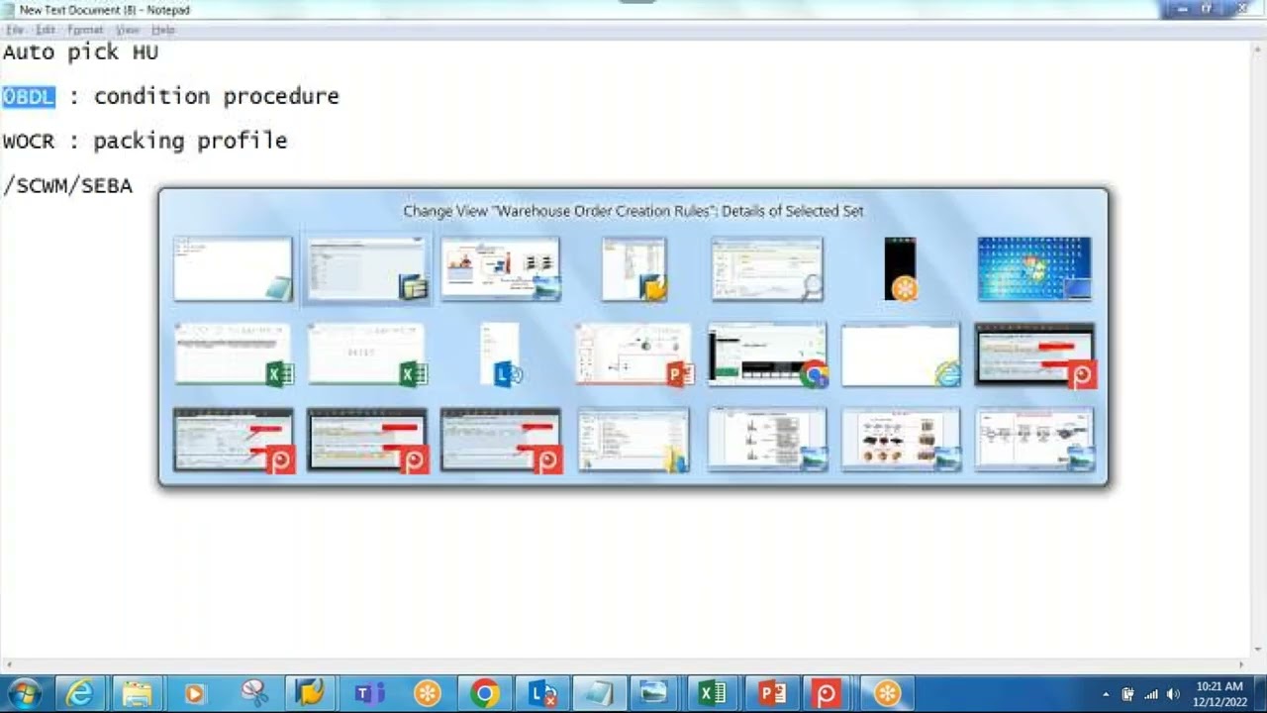Launch Windows Media Player from the taskbar
The width and height of the screenshot is (1267, 713).
194,693
